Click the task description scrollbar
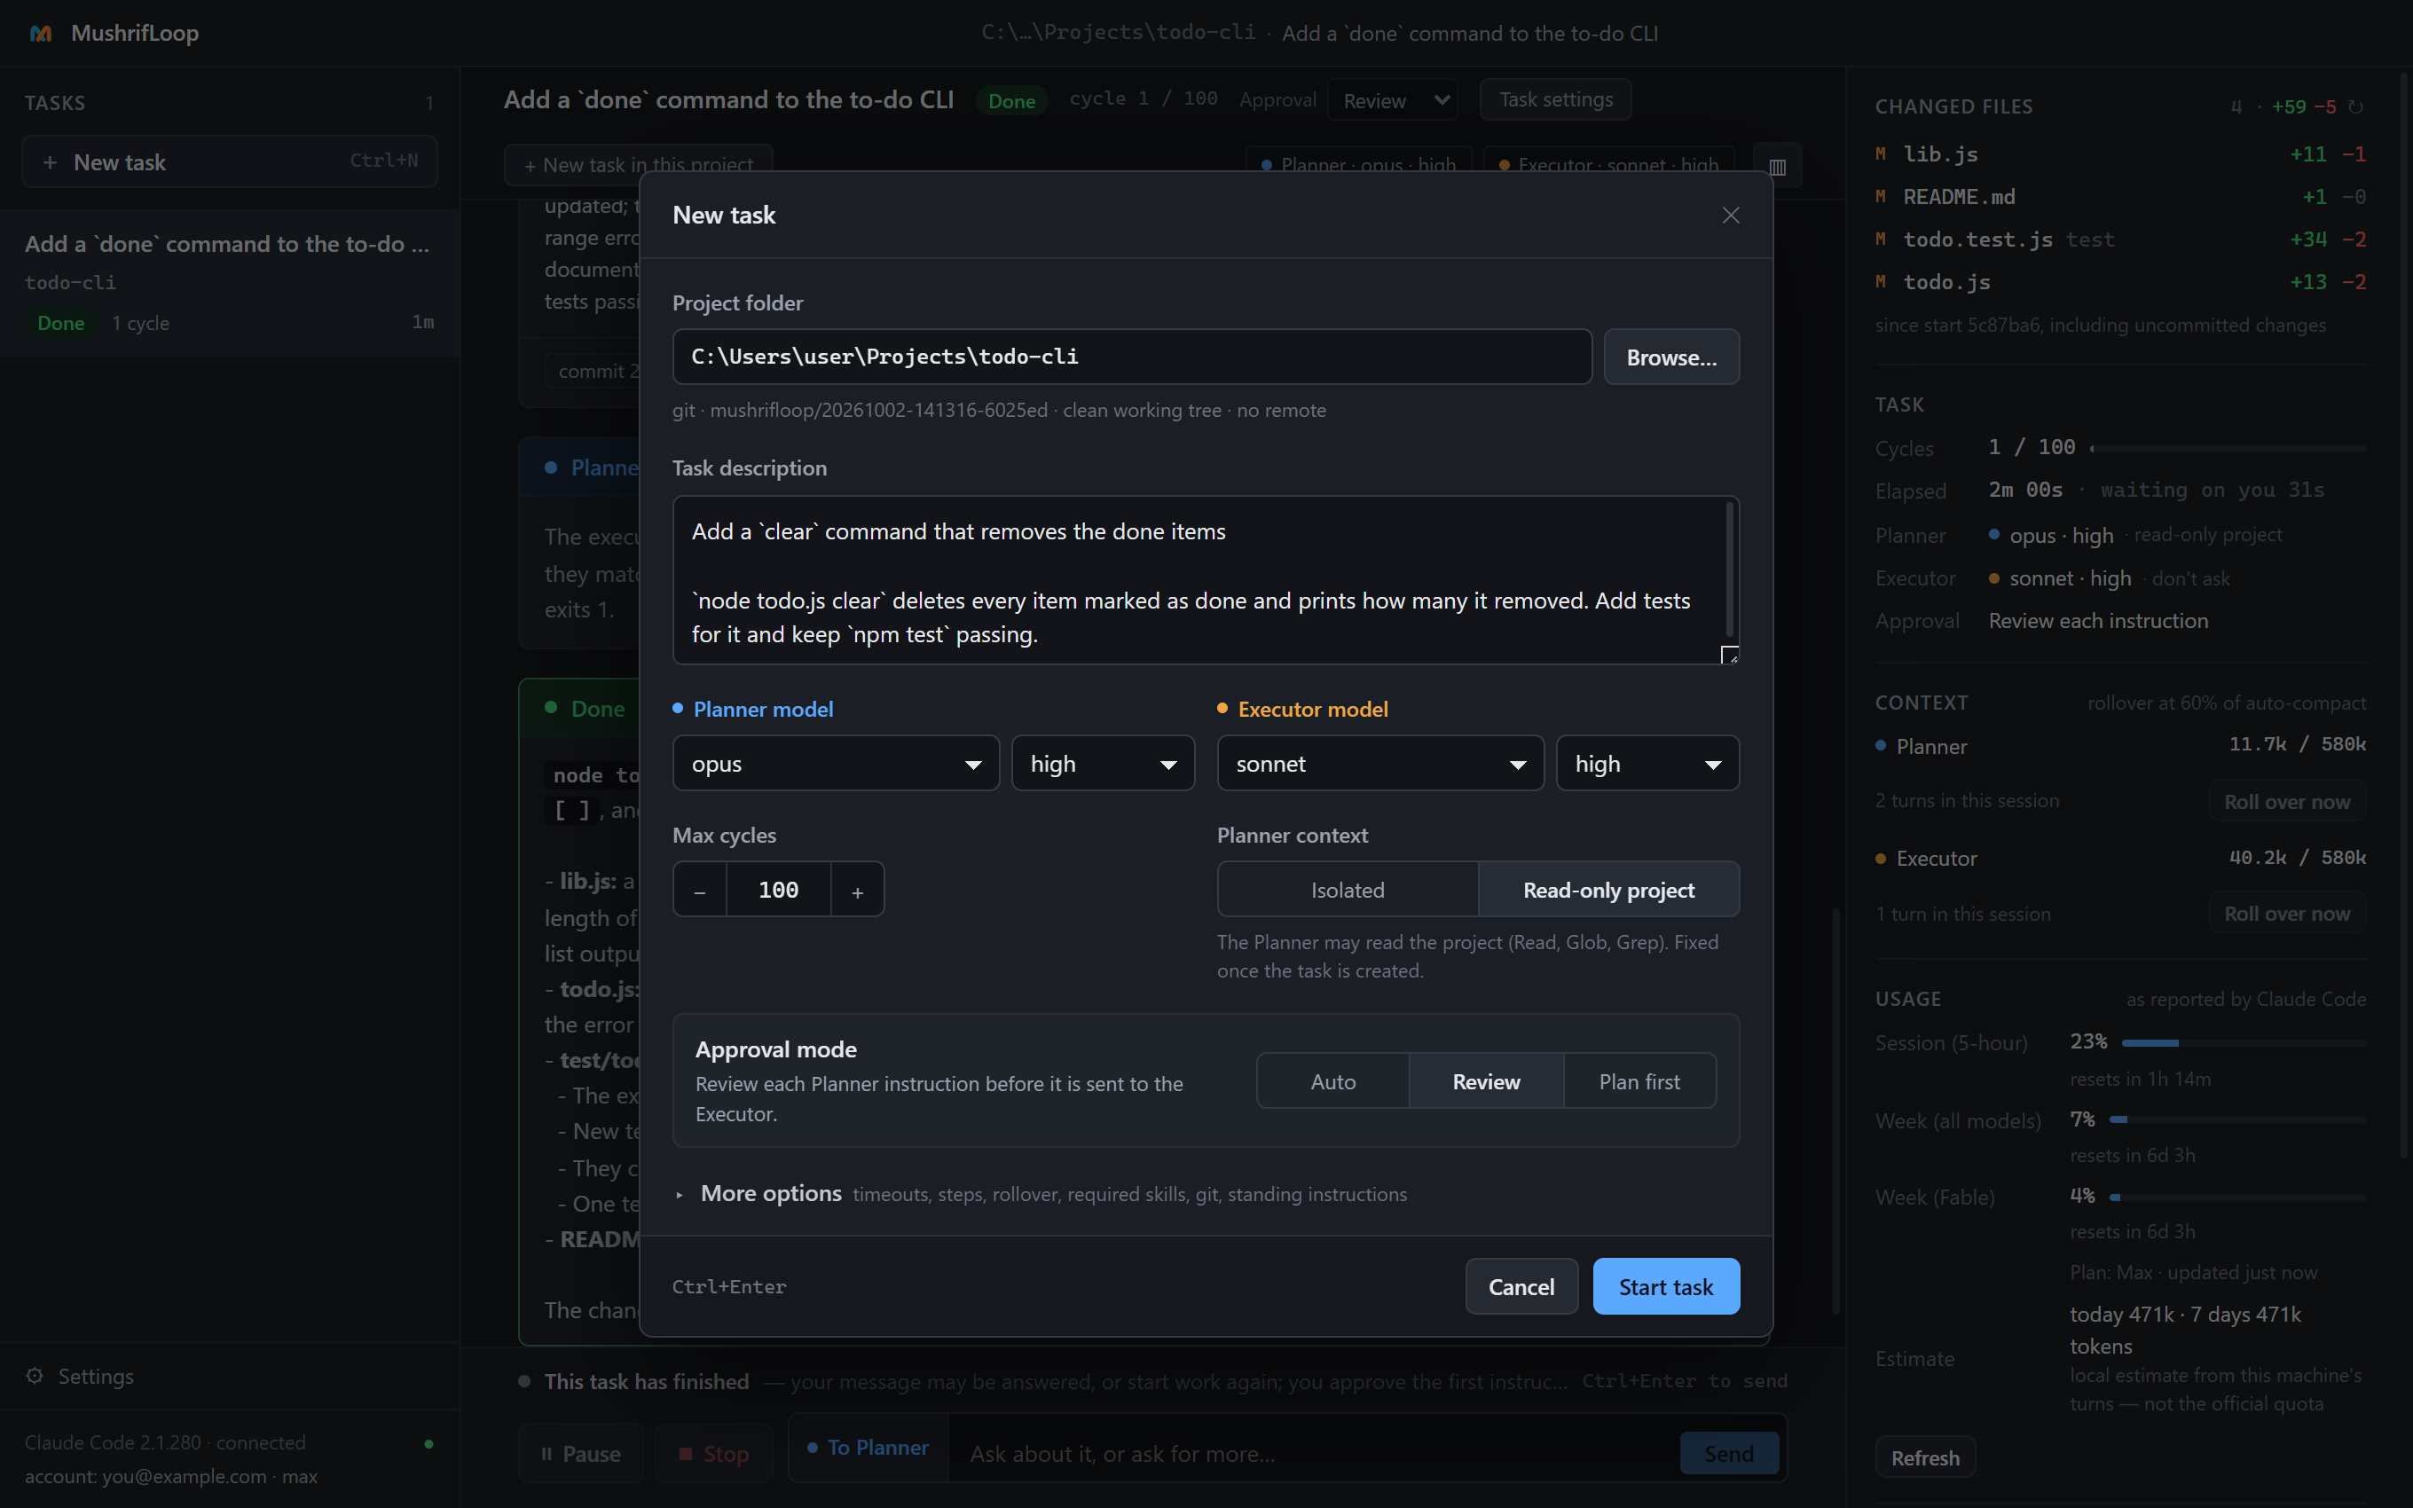 (1729, 569)
